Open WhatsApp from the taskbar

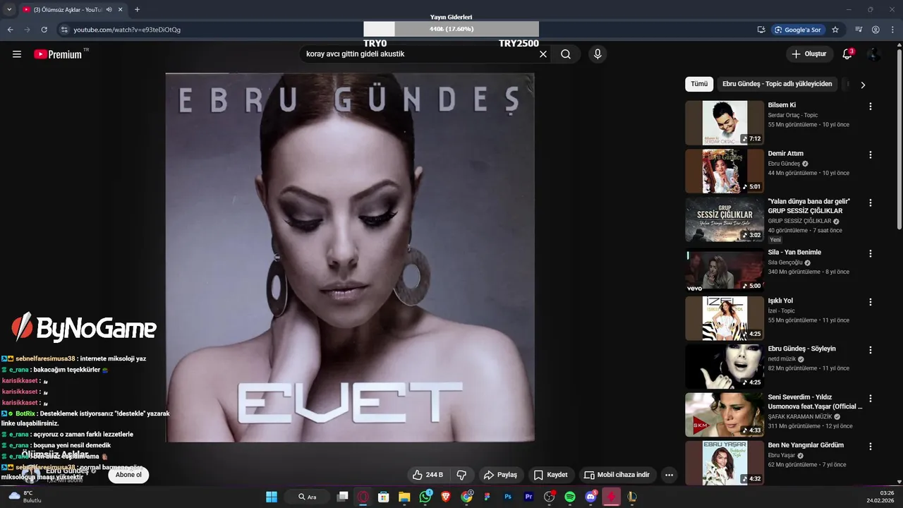(x=425, y=497)
